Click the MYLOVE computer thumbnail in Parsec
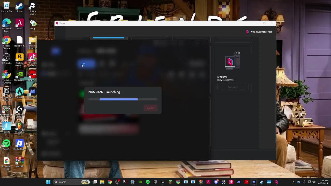 [x=232, y=61]
